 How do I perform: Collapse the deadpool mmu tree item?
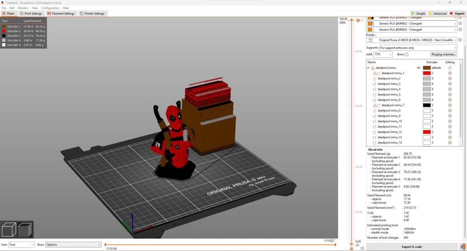368,68
